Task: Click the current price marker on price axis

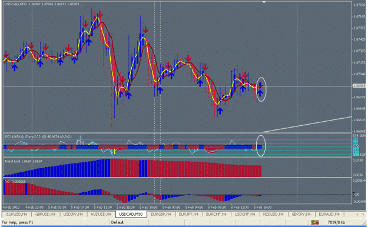Action: (359, 86)
